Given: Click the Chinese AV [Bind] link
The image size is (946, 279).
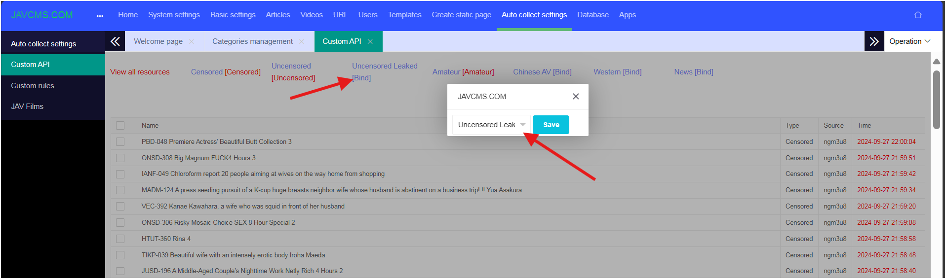Looking at the screenshot, I should [542, 72].
